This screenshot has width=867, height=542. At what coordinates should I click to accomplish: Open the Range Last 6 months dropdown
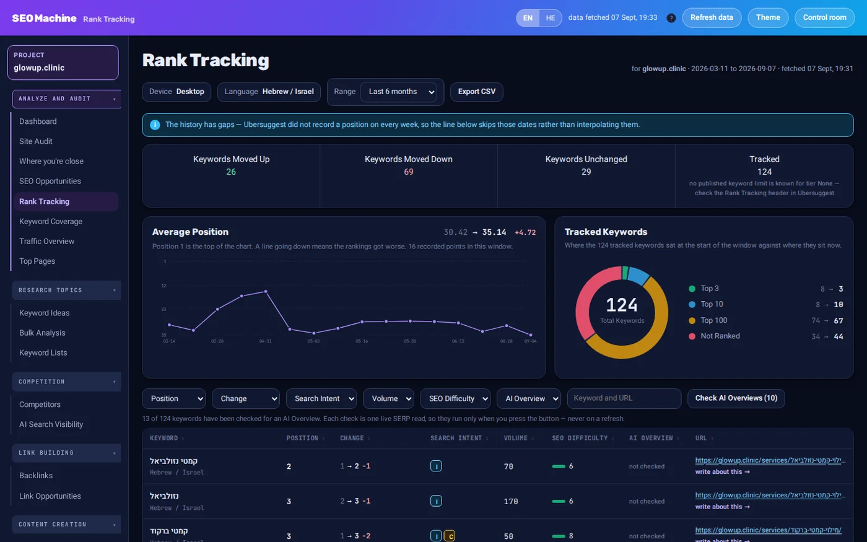(399, 92)
